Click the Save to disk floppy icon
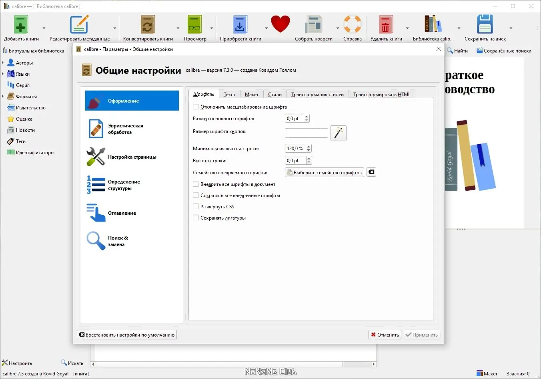Screen dimensions: 541x379 point(485,24)
